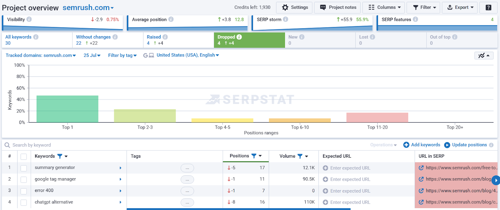The width and height of the screenshot is (500, 210).
Task: Open the Filter by tag dropdown
Action: [x=122, y=55]
